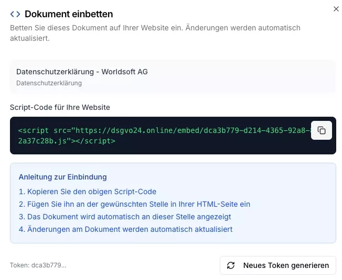
Task: Click the refresh arrows icon
Action: coord(231,265)
